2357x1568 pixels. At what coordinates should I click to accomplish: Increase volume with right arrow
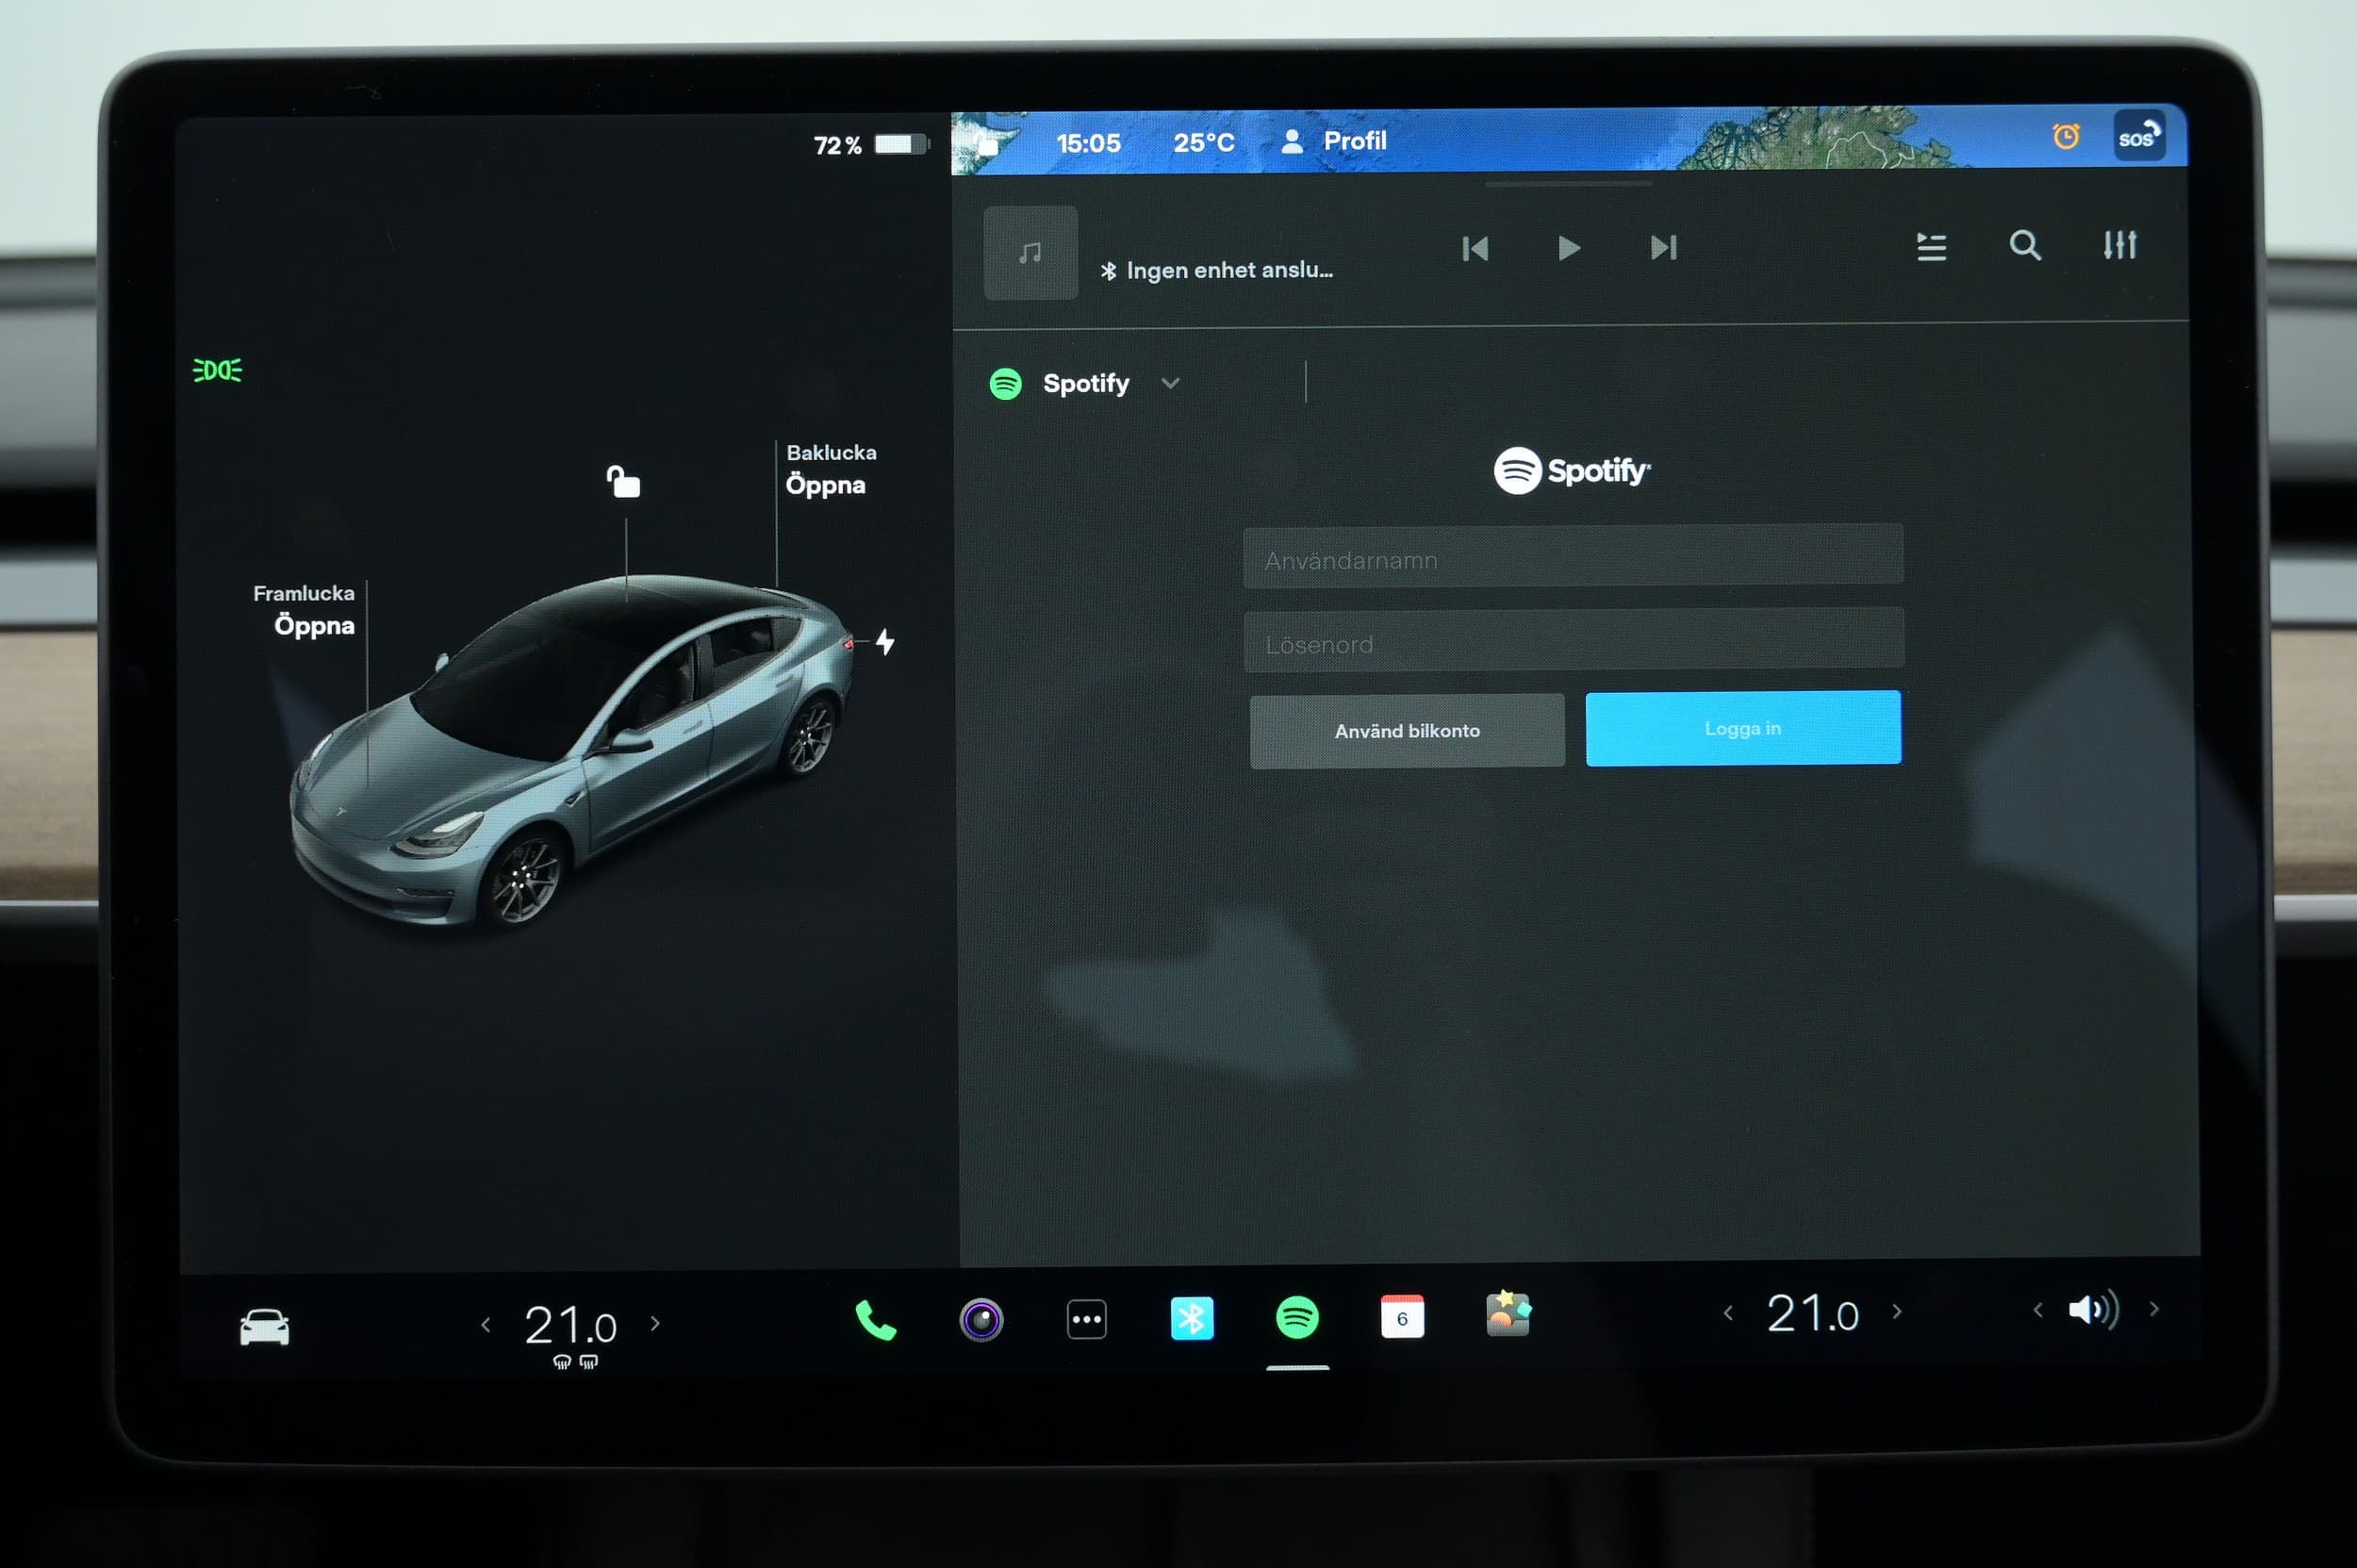coord(2154,1309)
